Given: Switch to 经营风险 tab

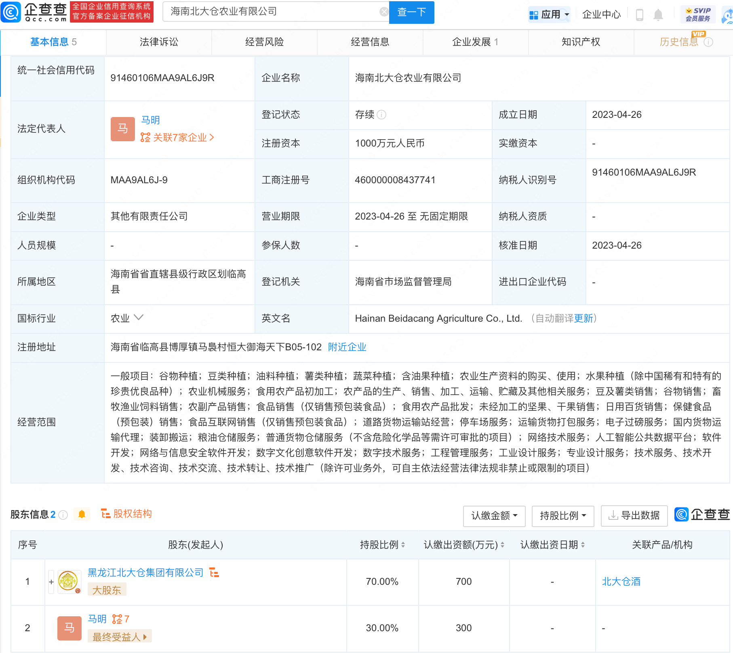Looking at the screenshot, I should coord(264,42).
